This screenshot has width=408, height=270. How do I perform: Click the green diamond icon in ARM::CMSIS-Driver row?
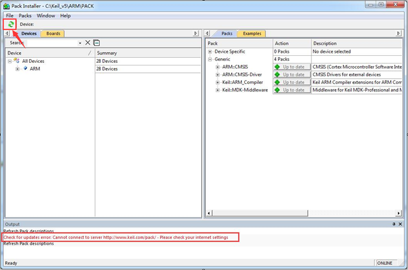(x=277, y=74)
